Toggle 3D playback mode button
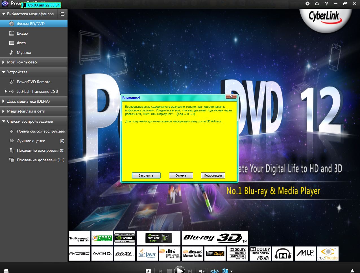 (x=225, y=271)
